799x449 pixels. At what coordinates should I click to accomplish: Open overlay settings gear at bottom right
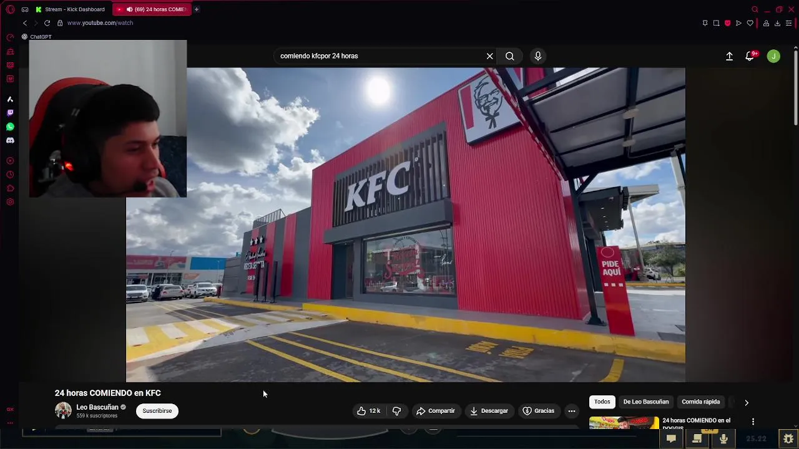(788, 439)
